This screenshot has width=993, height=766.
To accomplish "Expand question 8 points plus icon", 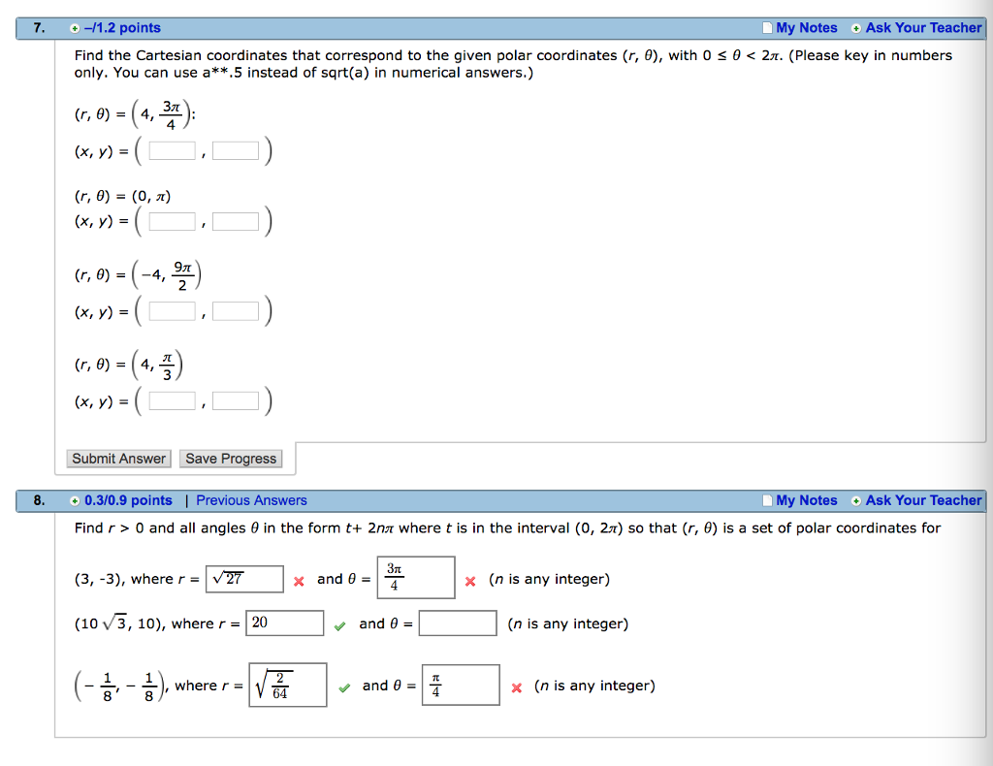I will coord(75,500).
